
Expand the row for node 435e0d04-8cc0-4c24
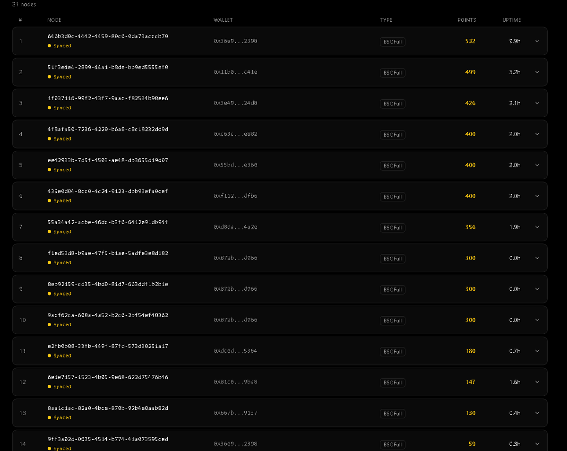click(537, 196)
